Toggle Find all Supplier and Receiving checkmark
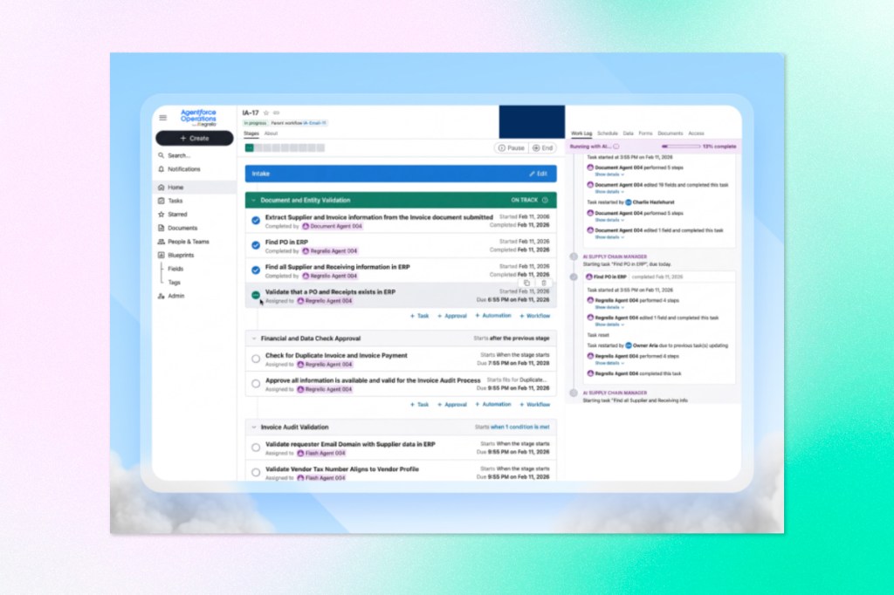Viewport: 894px width, 595px height. coord(256,270)
